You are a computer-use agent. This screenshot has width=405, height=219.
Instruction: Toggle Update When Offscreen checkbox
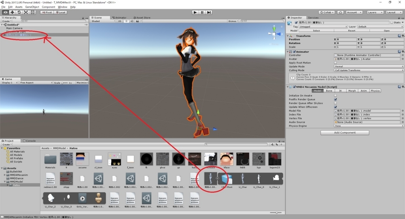[335, 107]
